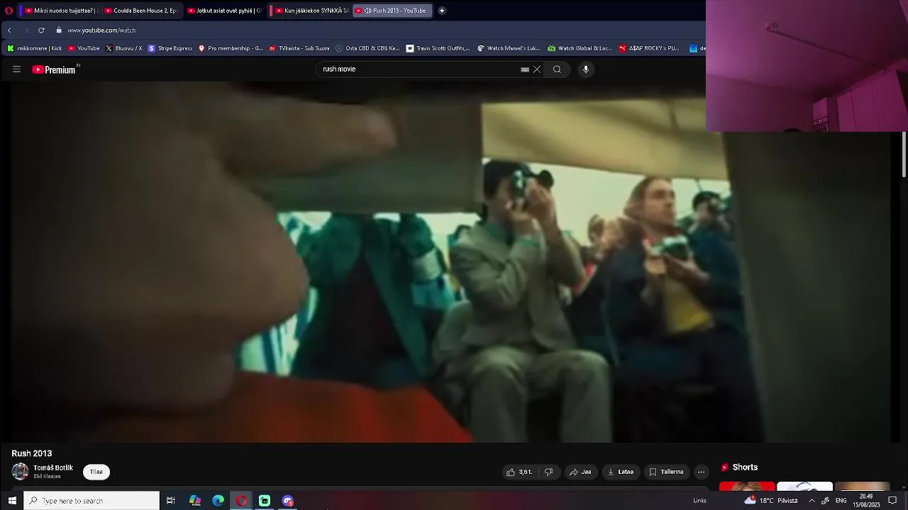The height and width of the screenshot is (510, 908).
Task: Open Tomáš Botlík channel avatar
Action: pos(20,472)
